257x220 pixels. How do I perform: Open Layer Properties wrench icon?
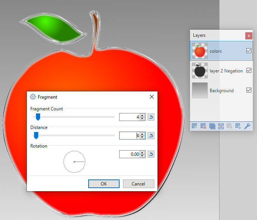pos(247,126)
